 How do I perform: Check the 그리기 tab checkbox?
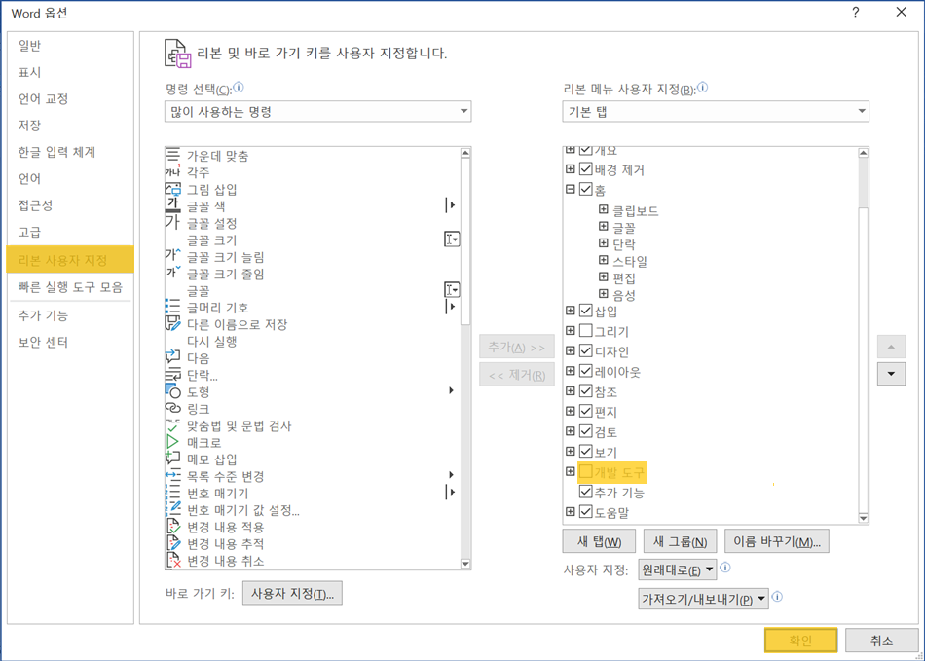click(586, 330)
